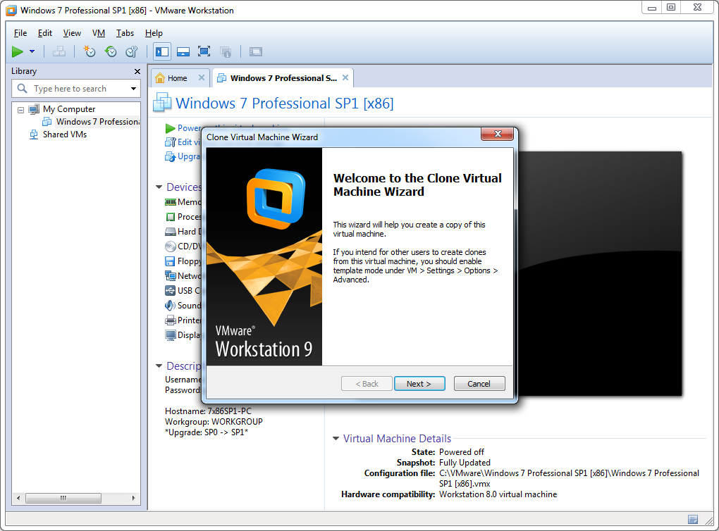
Task: Open the power options dropdown arrow
Action: [32, 51]
